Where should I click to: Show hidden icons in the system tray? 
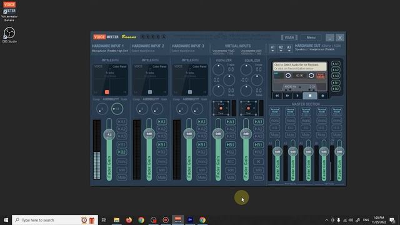pos(326,220)
